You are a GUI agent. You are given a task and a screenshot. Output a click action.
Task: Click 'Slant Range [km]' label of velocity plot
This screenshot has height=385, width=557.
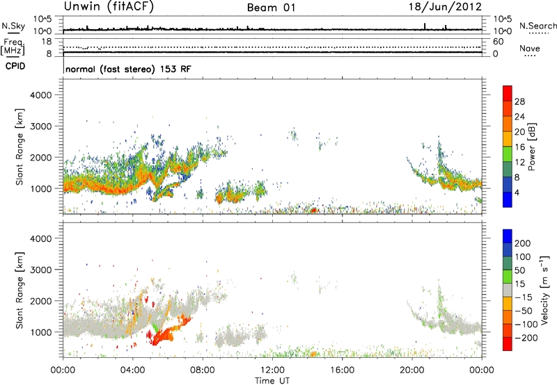19,290
